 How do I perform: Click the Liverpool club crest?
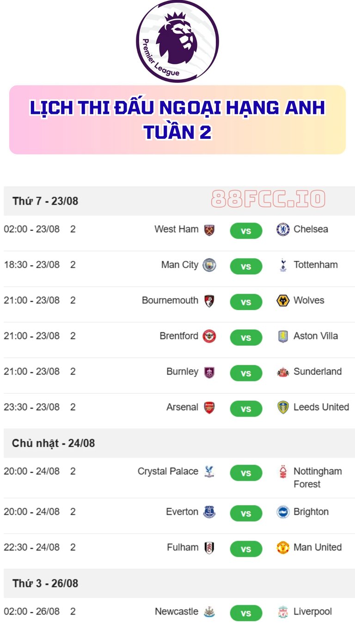(283, 612)
